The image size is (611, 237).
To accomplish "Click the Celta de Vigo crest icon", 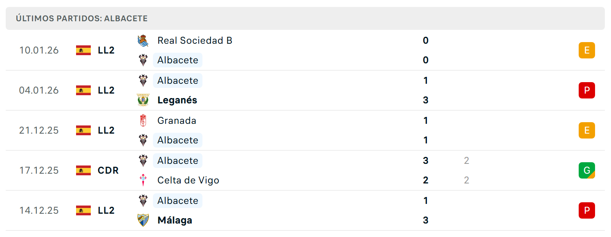I will [143, 180].
